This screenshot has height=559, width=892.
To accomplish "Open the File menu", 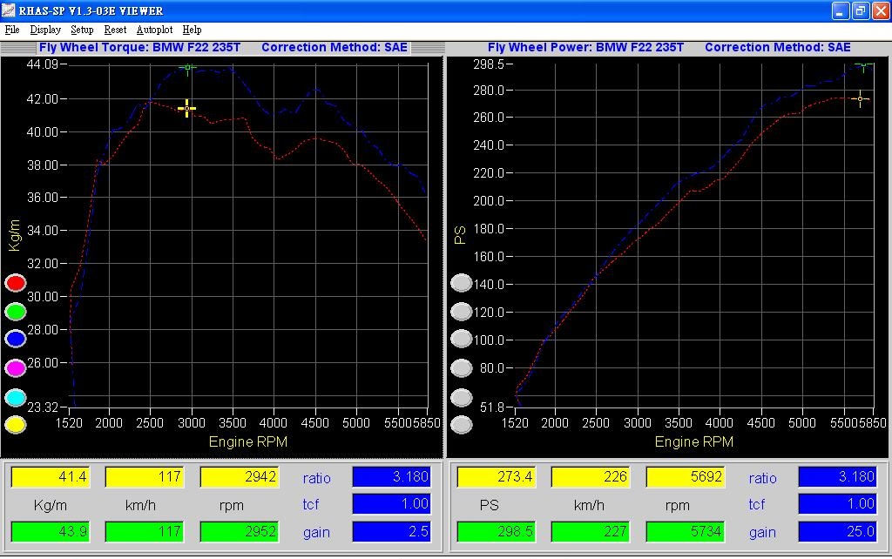I will point(13,29).
